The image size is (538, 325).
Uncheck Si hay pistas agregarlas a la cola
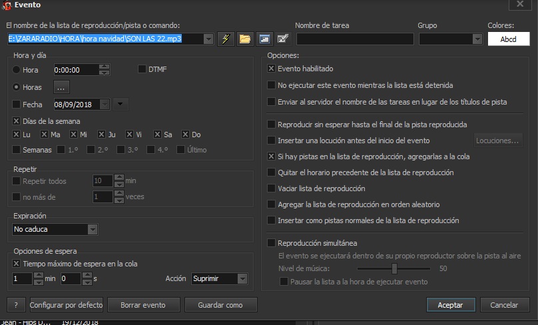[271, 156]
